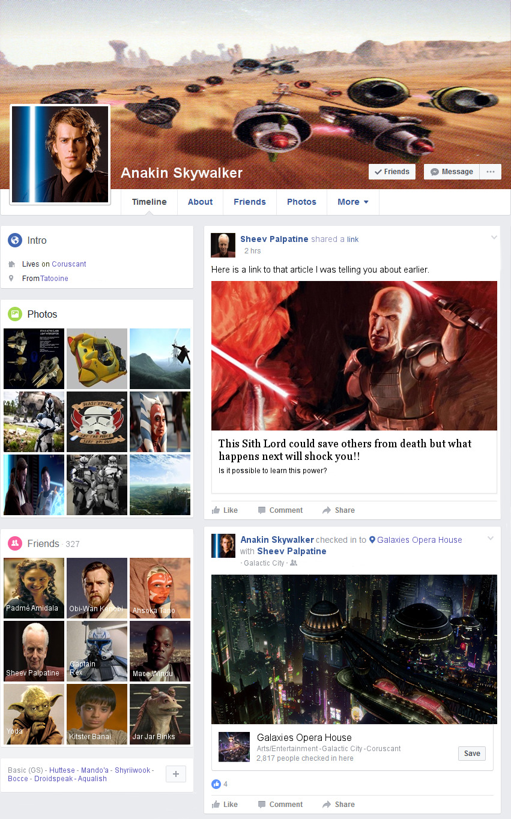Send a message with the Message button
This screenshot has height=819, width=511.
452,172
